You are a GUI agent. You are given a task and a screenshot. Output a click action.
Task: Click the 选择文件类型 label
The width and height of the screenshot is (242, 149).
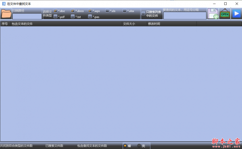point(47,14)
